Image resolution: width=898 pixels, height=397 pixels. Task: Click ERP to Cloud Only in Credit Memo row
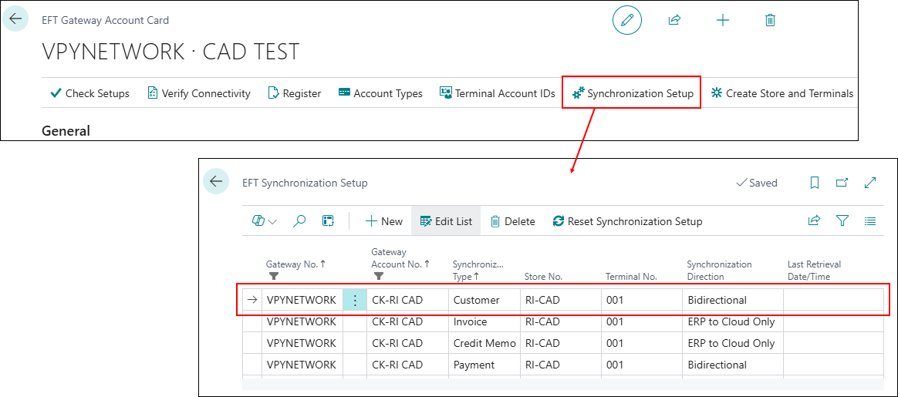[x=732, y=343]
